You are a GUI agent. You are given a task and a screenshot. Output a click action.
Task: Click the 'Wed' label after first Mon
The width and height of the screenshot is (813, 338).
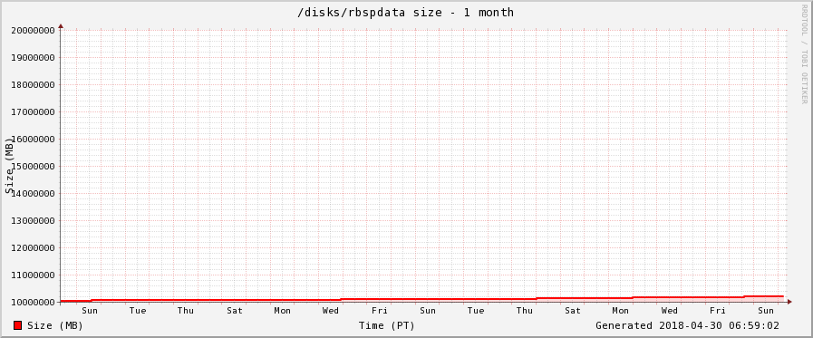coord(331,311)
